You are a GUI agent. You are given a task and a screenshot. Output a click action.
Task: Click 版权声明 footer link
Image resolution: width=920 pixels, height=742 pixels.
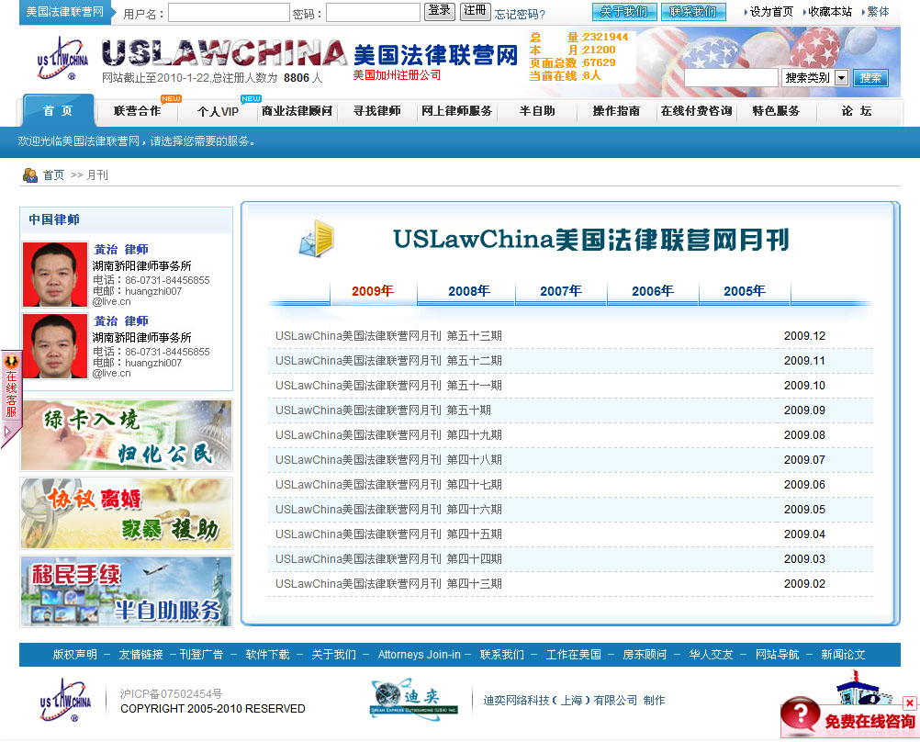pos(75,655)
